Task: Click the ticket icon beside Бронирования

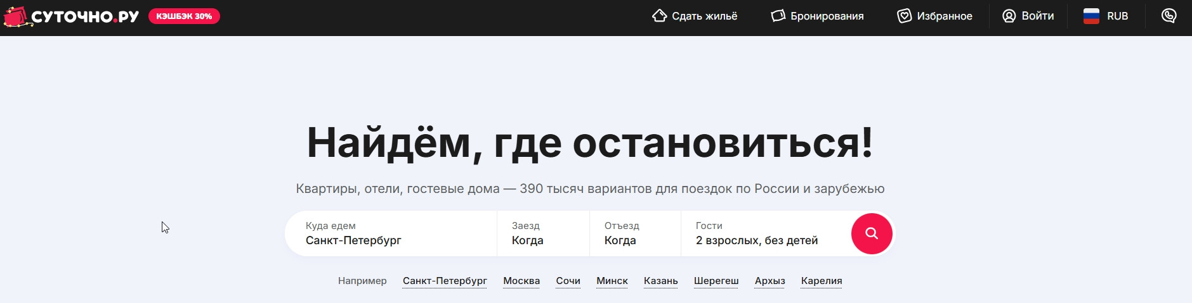Action: (778, 16)
